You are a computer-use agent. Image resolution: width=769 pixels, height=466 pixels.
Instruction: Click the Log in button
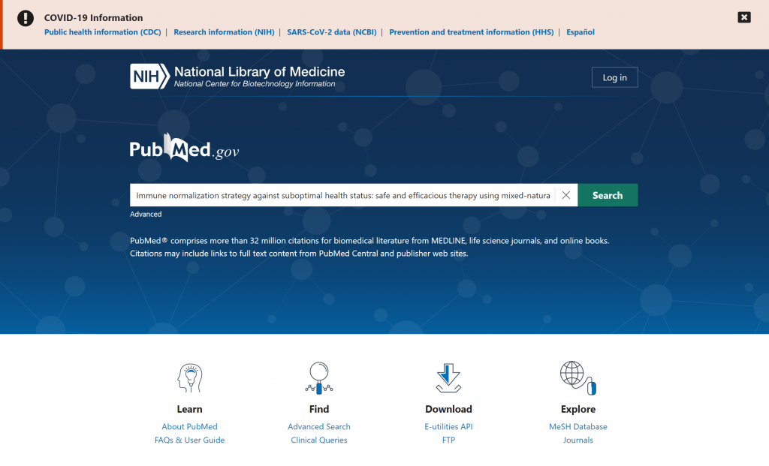tap(614, 77)
